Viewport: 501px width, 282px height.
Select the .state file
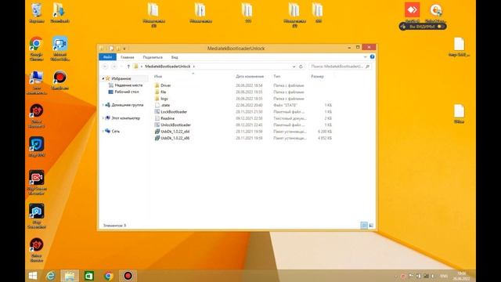click(165, 105)
